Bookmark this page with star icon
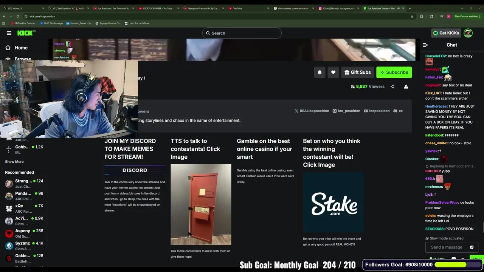This screenshot has width=484, height=272. 412,16
